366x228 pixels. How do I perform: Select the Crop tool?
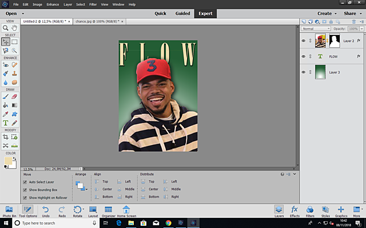coord(5,137)
